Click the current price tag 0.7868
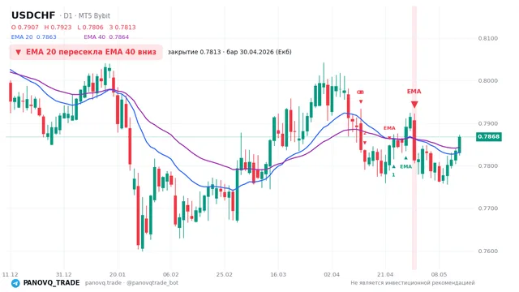 pyautogui.click(x=489, y=137)
